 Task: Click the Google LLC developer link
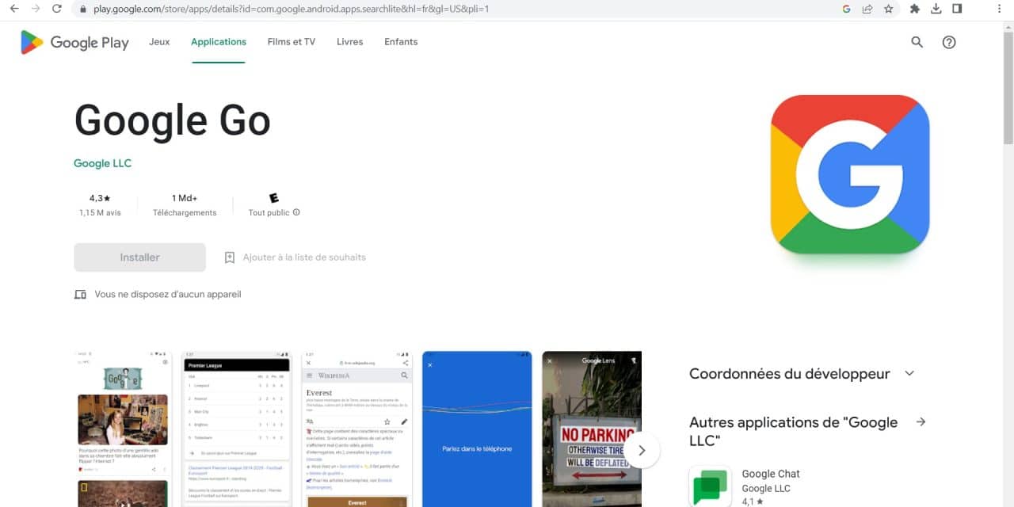point(102,163)
